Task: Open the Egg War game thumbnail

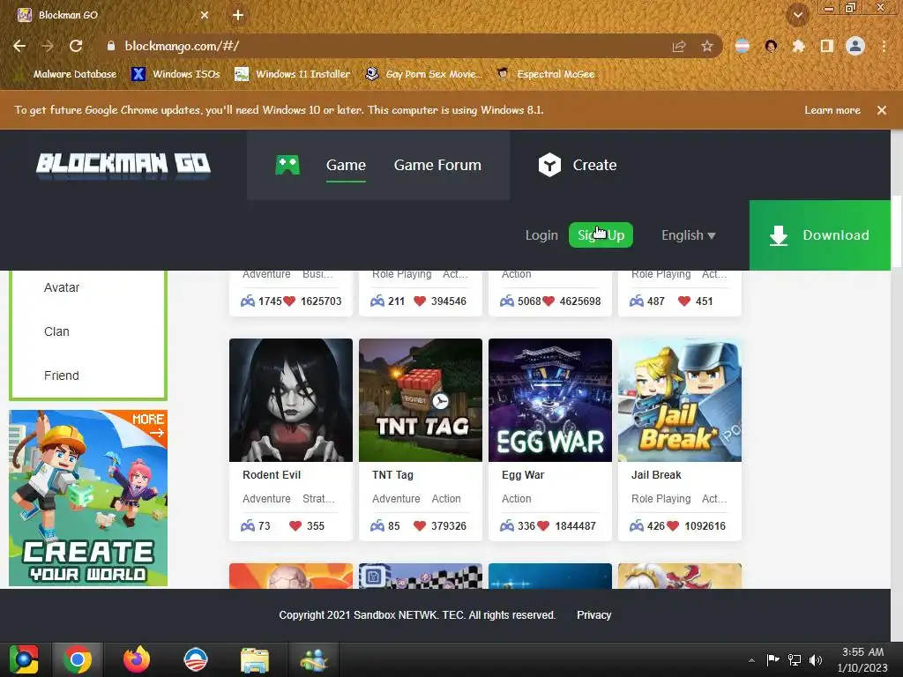Action: click(550, 400)
